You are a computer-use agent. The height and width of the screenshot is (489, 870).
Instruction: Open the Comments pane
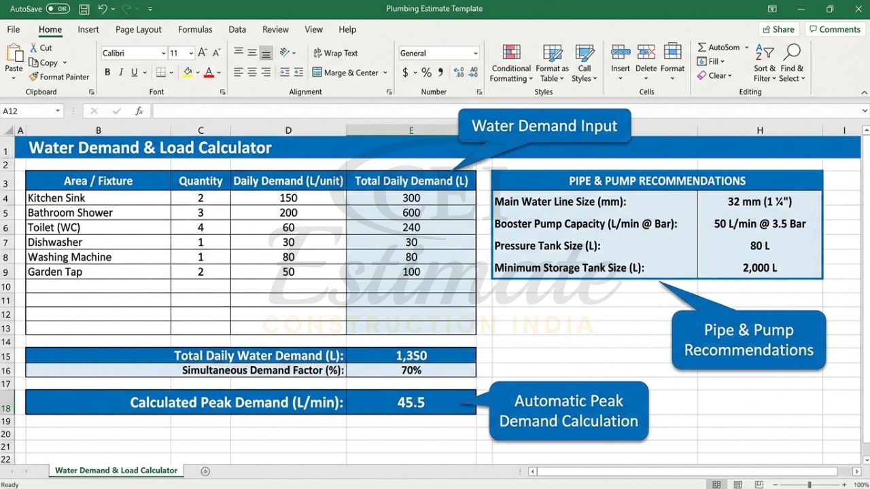point(835,29)
